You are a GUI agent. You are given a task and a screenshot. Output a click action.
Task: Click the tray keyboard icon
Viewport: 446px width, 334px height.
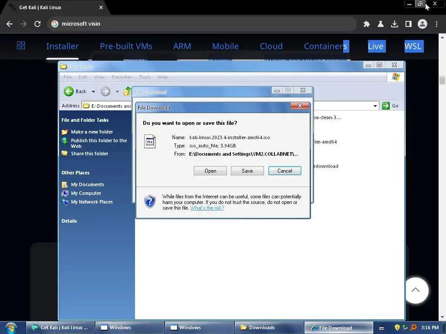tap(382, 328)
